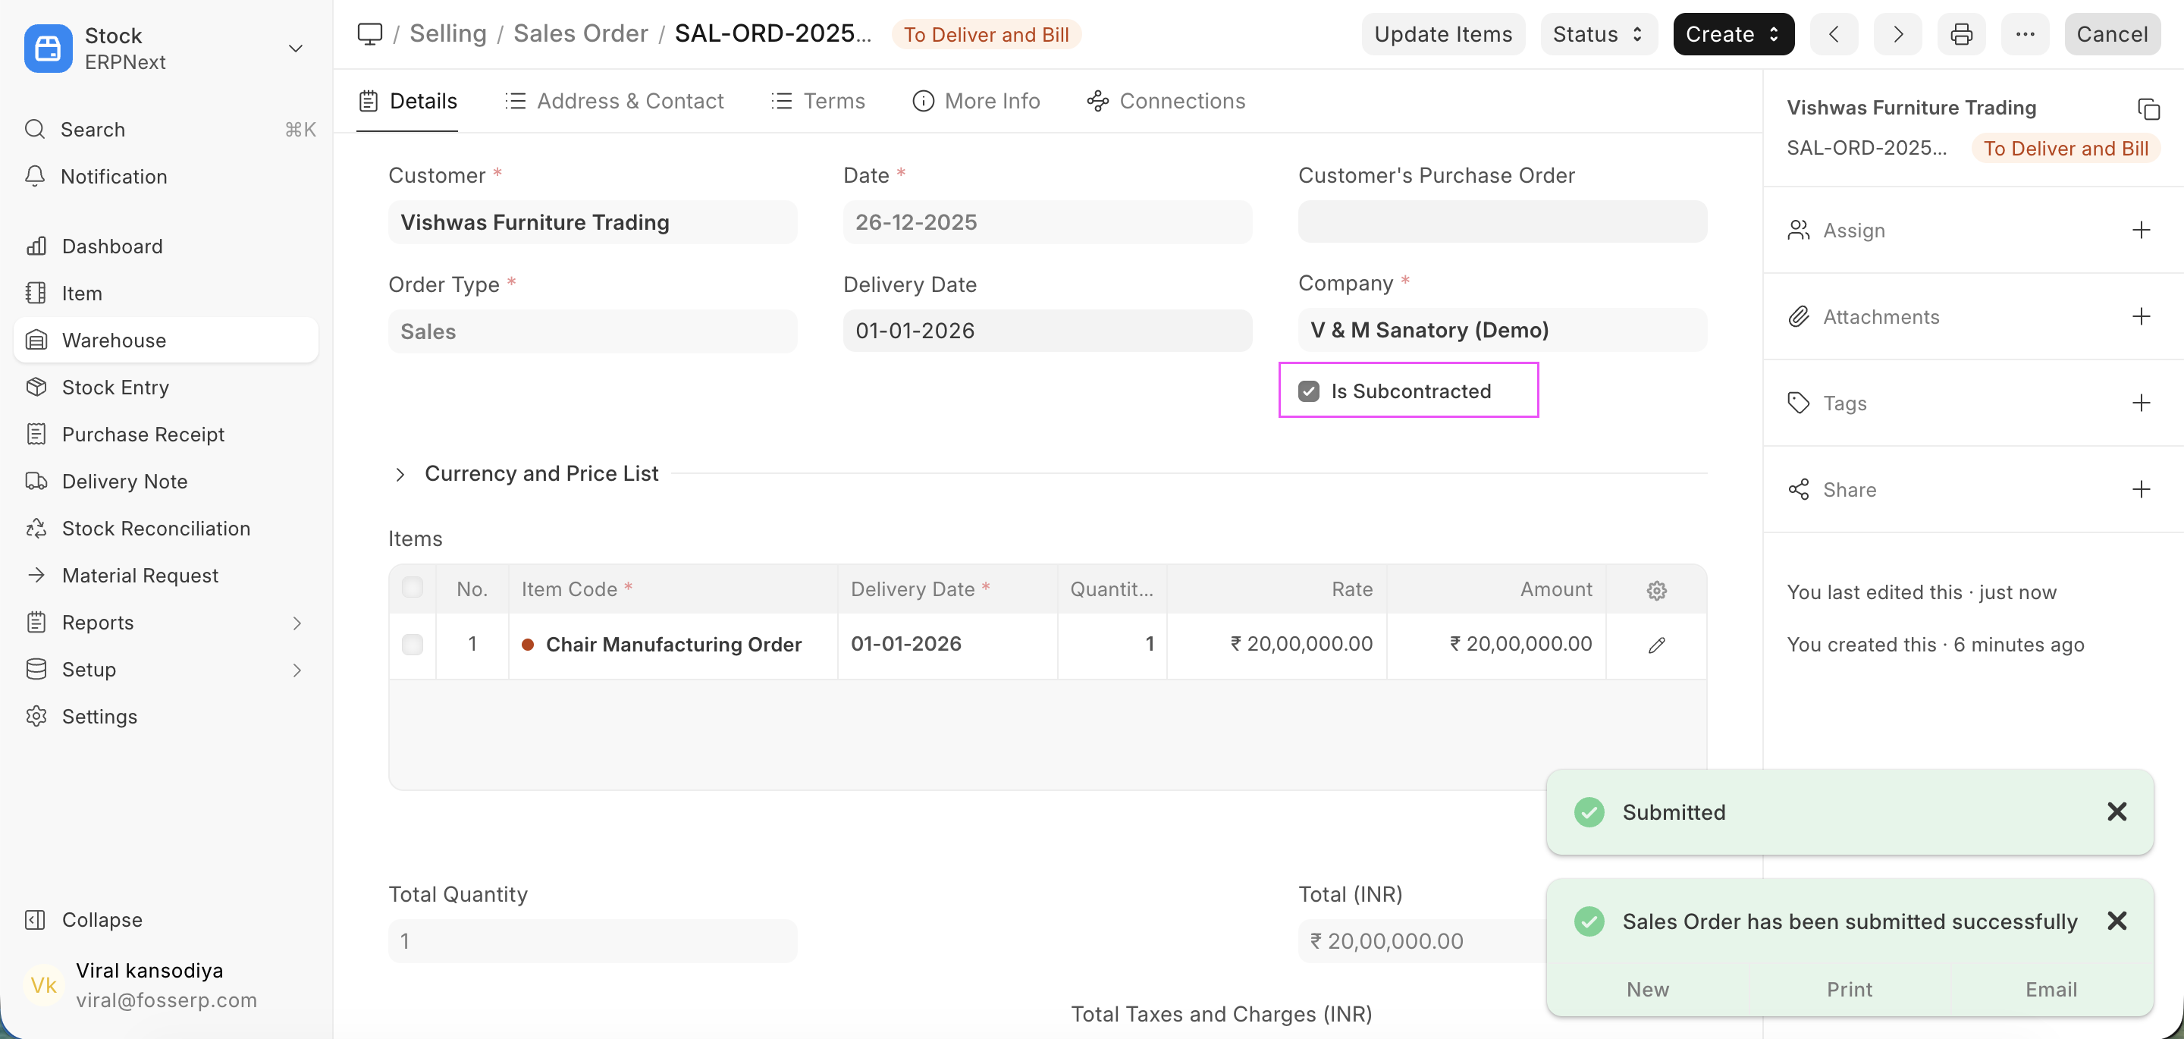Switch to the Address & Contact tab
The image size is (2184, 1039).
pos(631,101)
